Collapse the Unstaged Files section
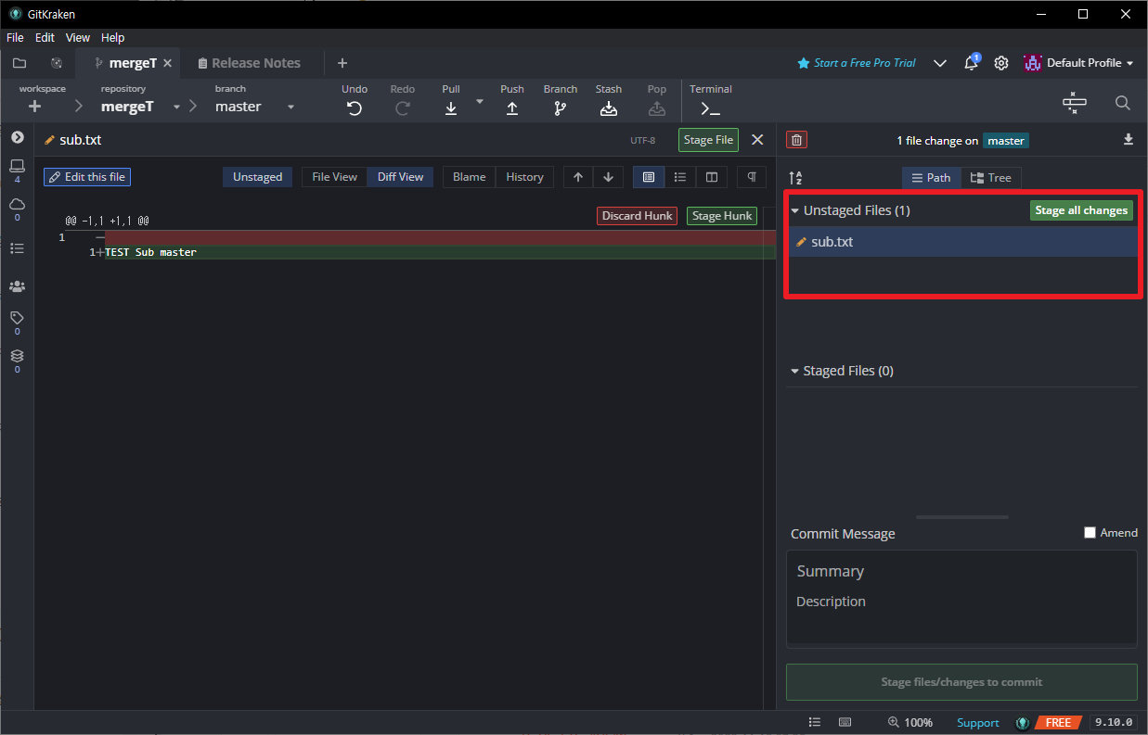 coord(794,211)
